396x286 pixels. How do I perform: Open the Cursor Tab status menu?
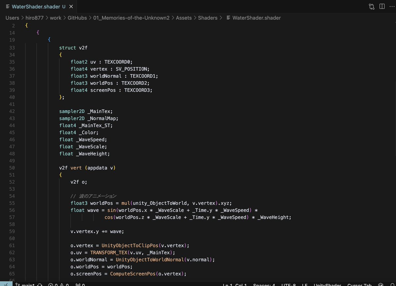pyautogui.click(x=359, y=285)
